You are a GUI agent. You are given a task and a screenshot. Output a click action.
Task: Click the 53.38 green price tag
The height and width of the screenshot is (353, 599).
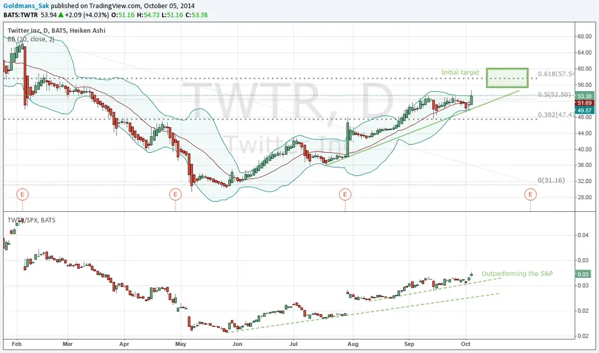(584, 96)
